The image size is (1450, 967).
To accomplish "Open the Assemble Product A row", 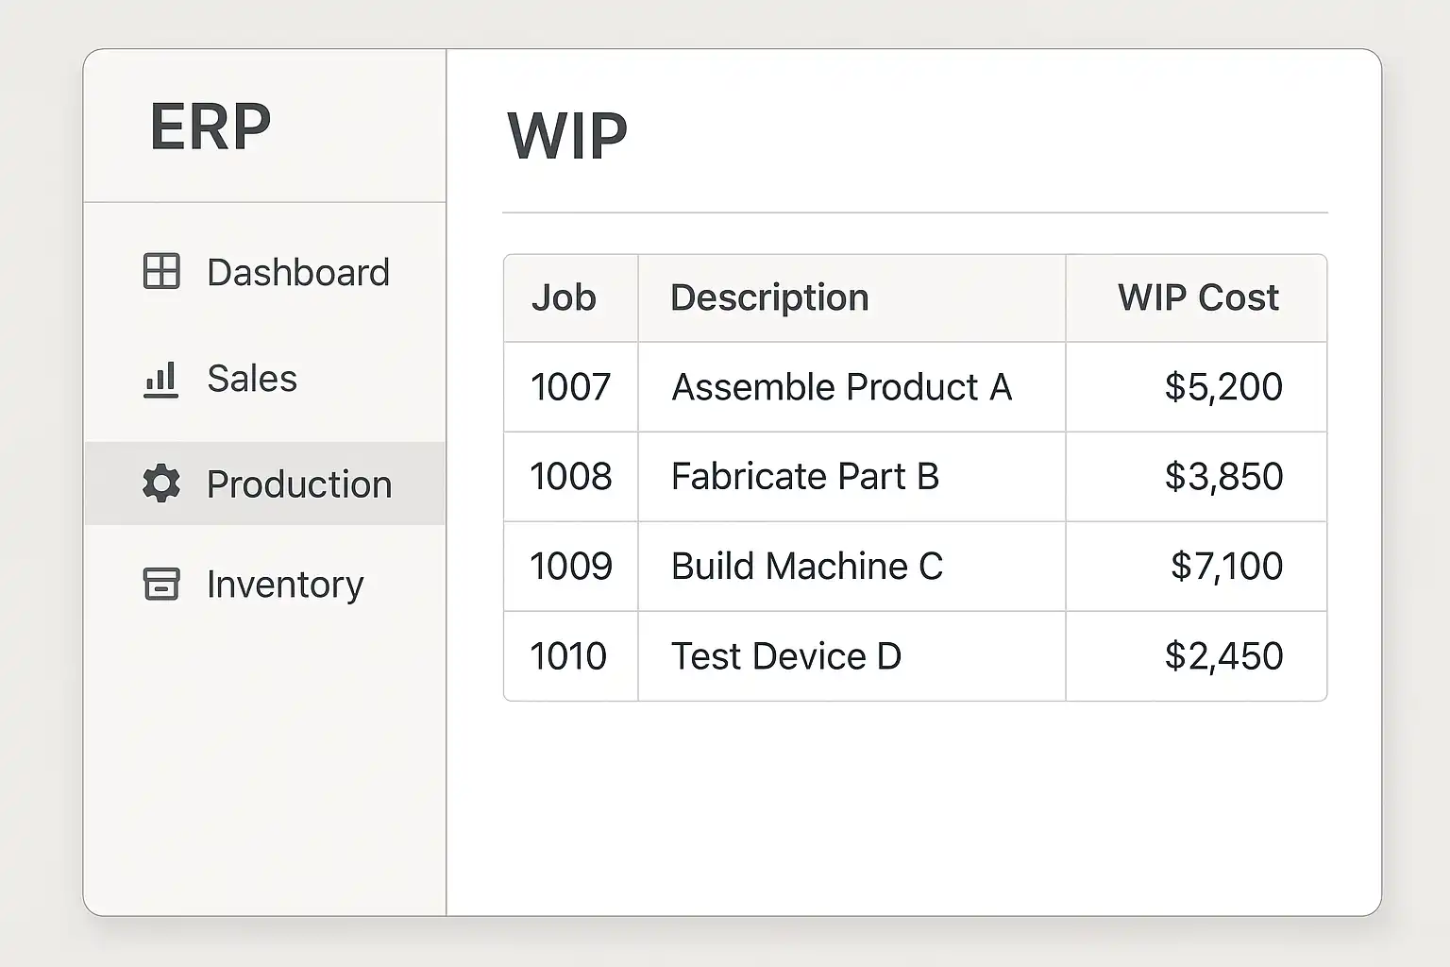I will pos(841,387).
